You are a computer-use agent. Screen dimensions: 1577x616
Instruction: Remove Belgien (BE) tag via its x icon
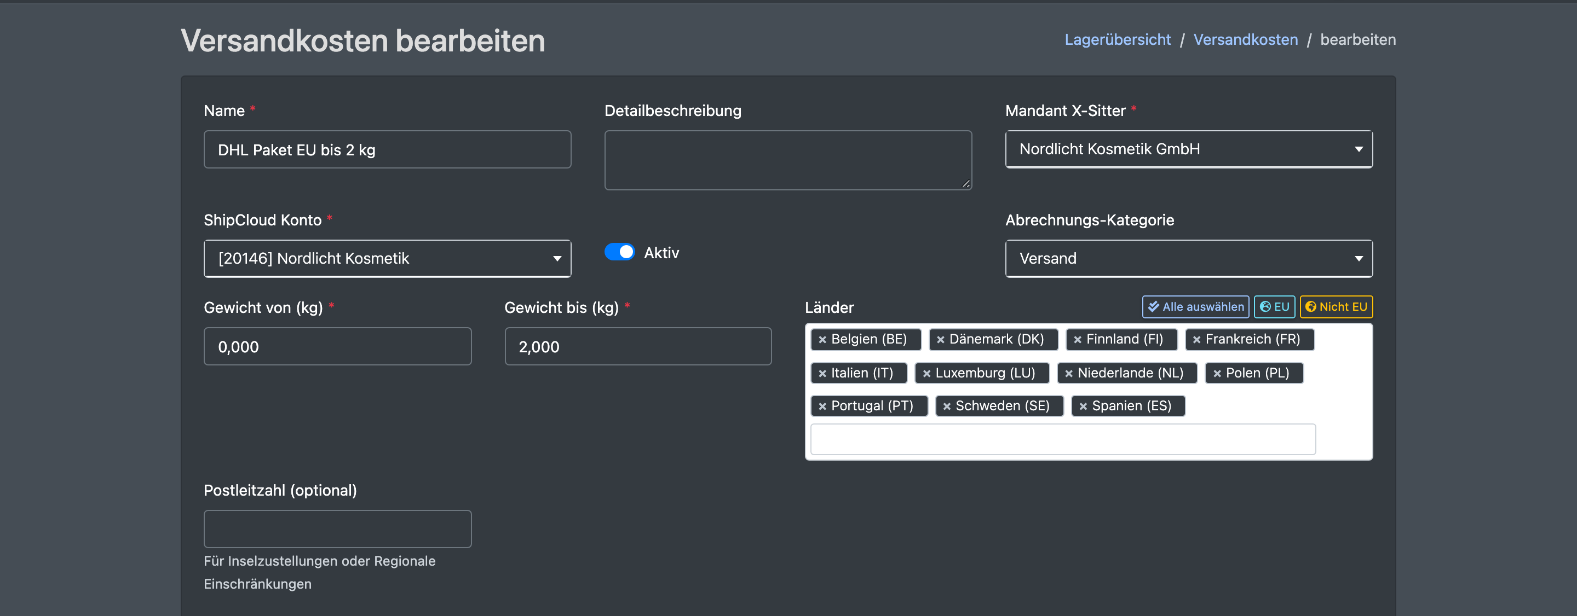(822, 340)
